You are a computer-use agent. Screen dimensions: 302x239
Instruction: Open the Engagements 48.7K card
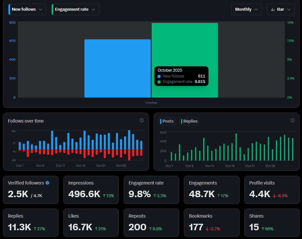click(x=212, y=190)
